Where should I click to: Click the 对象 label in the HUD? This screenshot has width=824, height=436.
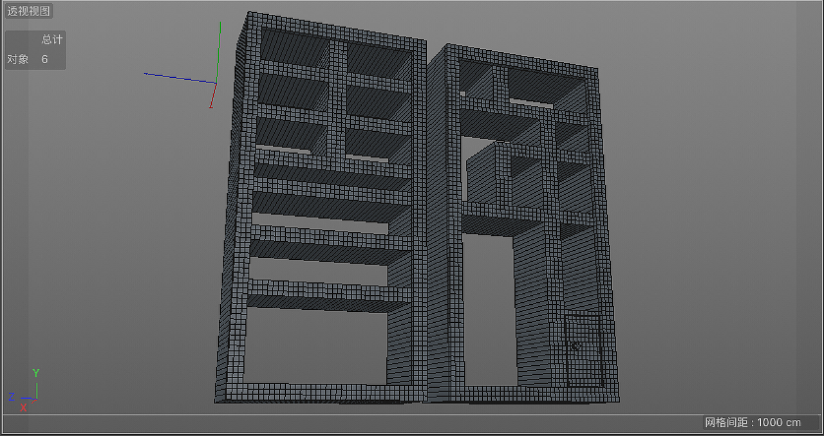18,59
